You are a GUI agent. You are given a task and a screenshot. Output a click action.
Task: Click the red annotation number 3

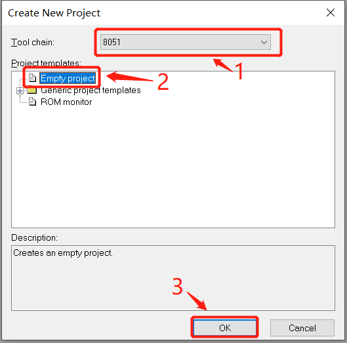click(178, 287)
